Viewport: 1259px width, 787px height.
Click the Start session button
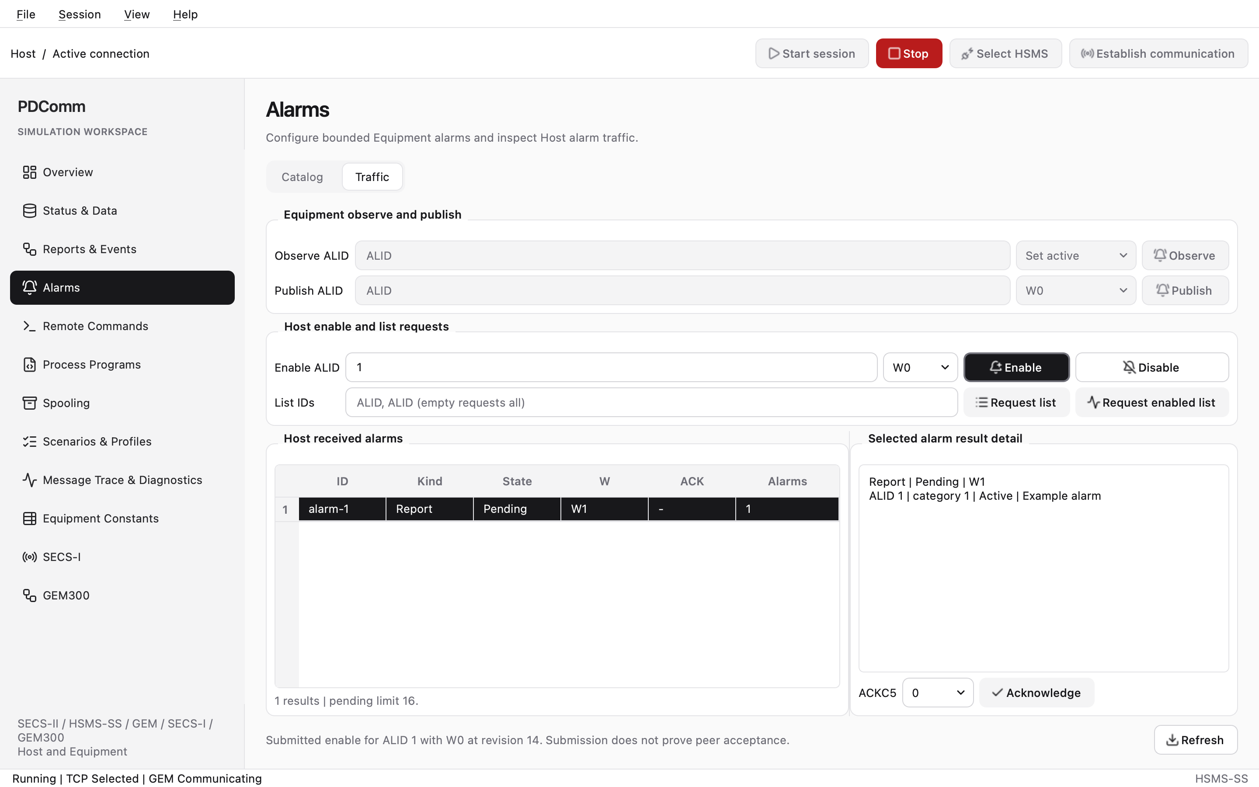coord(812,54)
